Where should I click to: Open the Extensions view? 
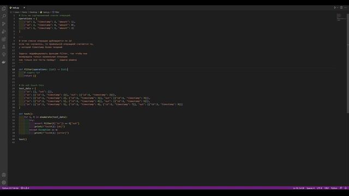point(4,39)
